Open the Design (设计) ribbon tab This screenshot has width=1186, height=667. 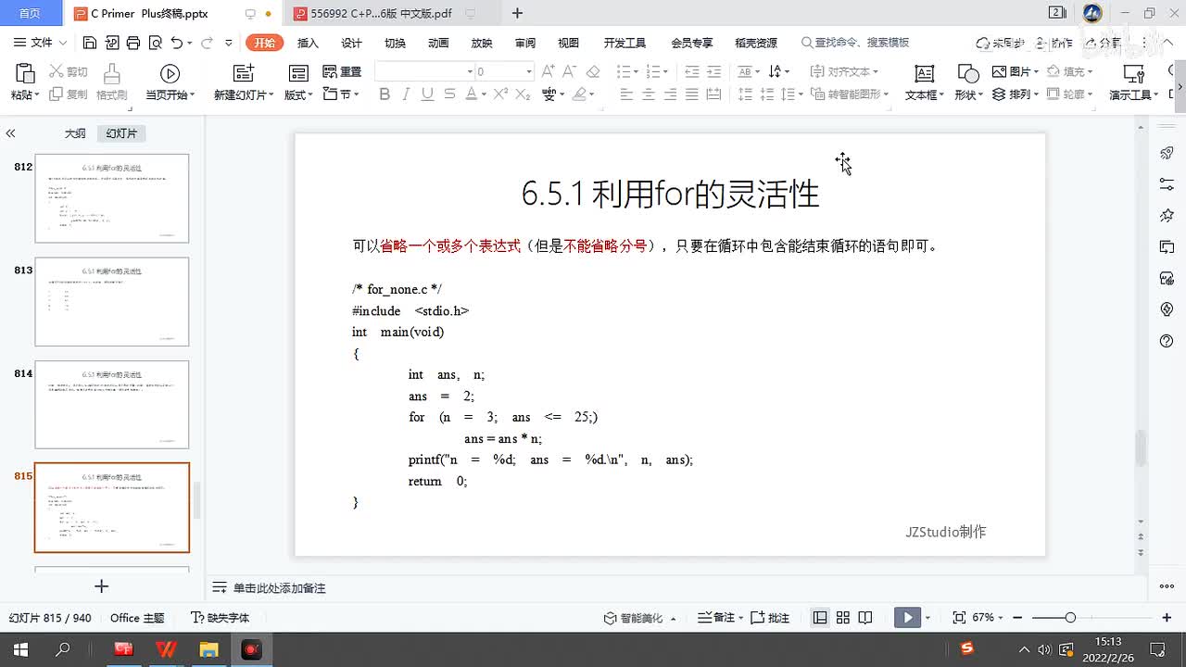[x=351, y=43]
